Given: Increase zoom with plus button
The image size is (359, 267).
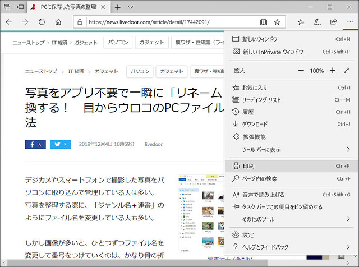Looking at the screenshot, I should (333, 71).
